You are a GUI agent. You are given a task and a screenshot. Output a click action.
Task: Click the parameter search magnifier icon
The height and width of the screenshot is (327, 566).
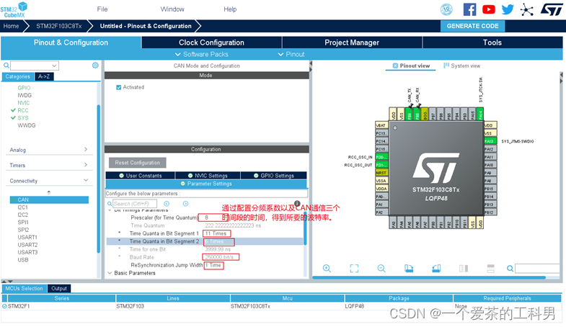pos(110,204)
